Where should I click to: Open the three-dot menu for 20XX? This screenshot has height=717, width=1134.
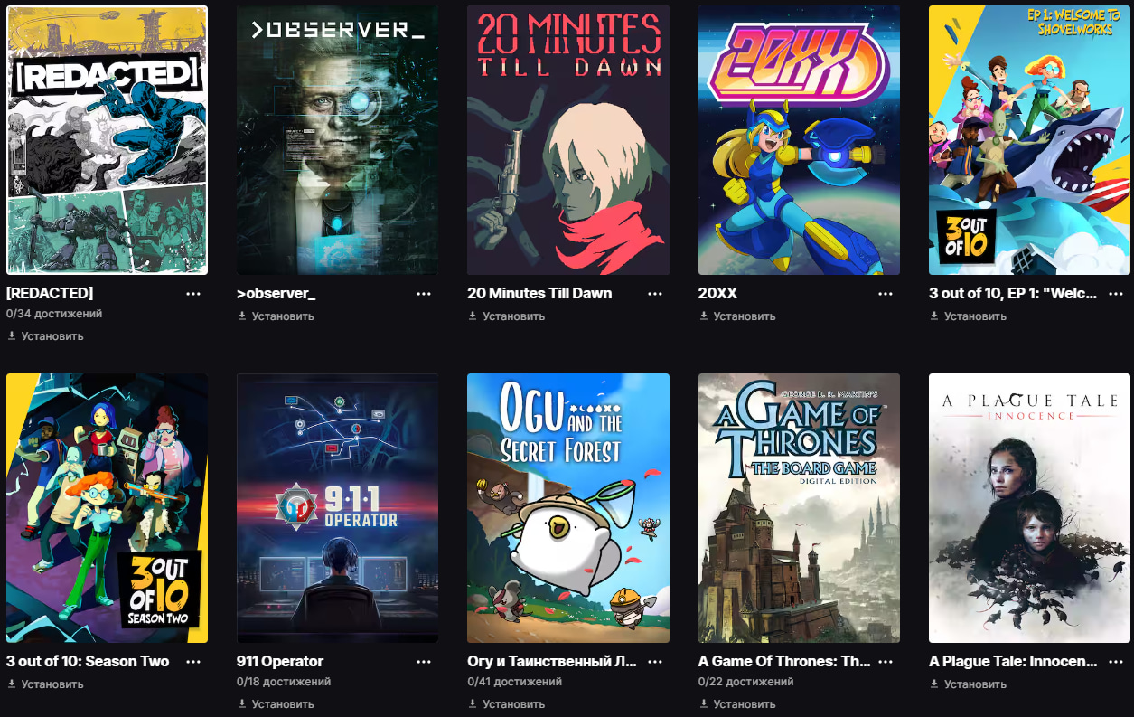pyautogui.click(x=886, y=294)
